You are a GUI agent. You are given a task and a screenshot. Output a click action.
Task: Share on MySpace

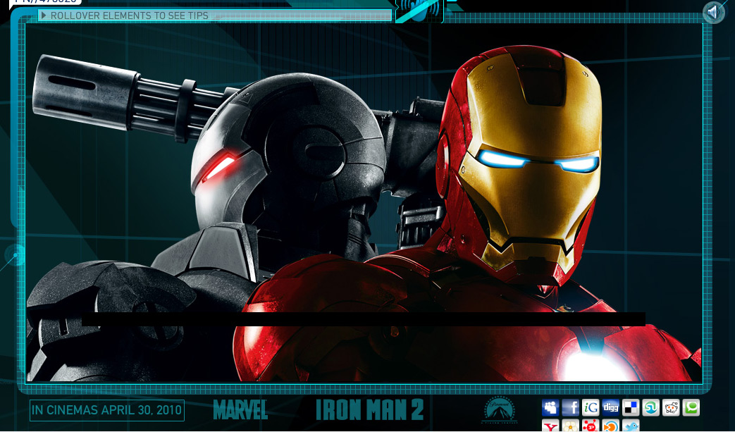click(550, 407)
